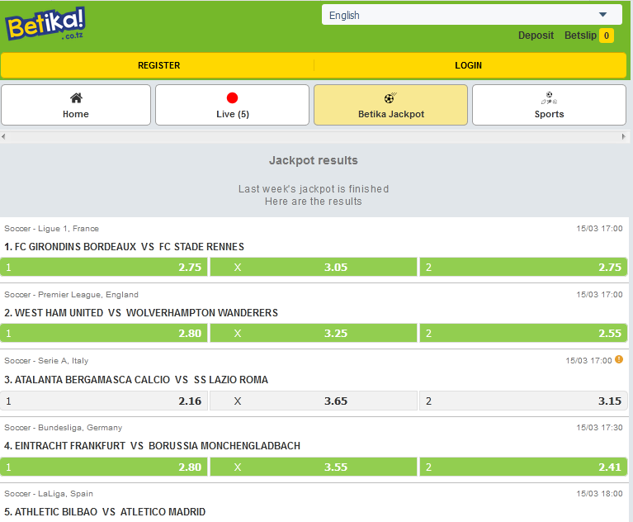Click Soccer - Serie A, Italy label

[46, 361]
